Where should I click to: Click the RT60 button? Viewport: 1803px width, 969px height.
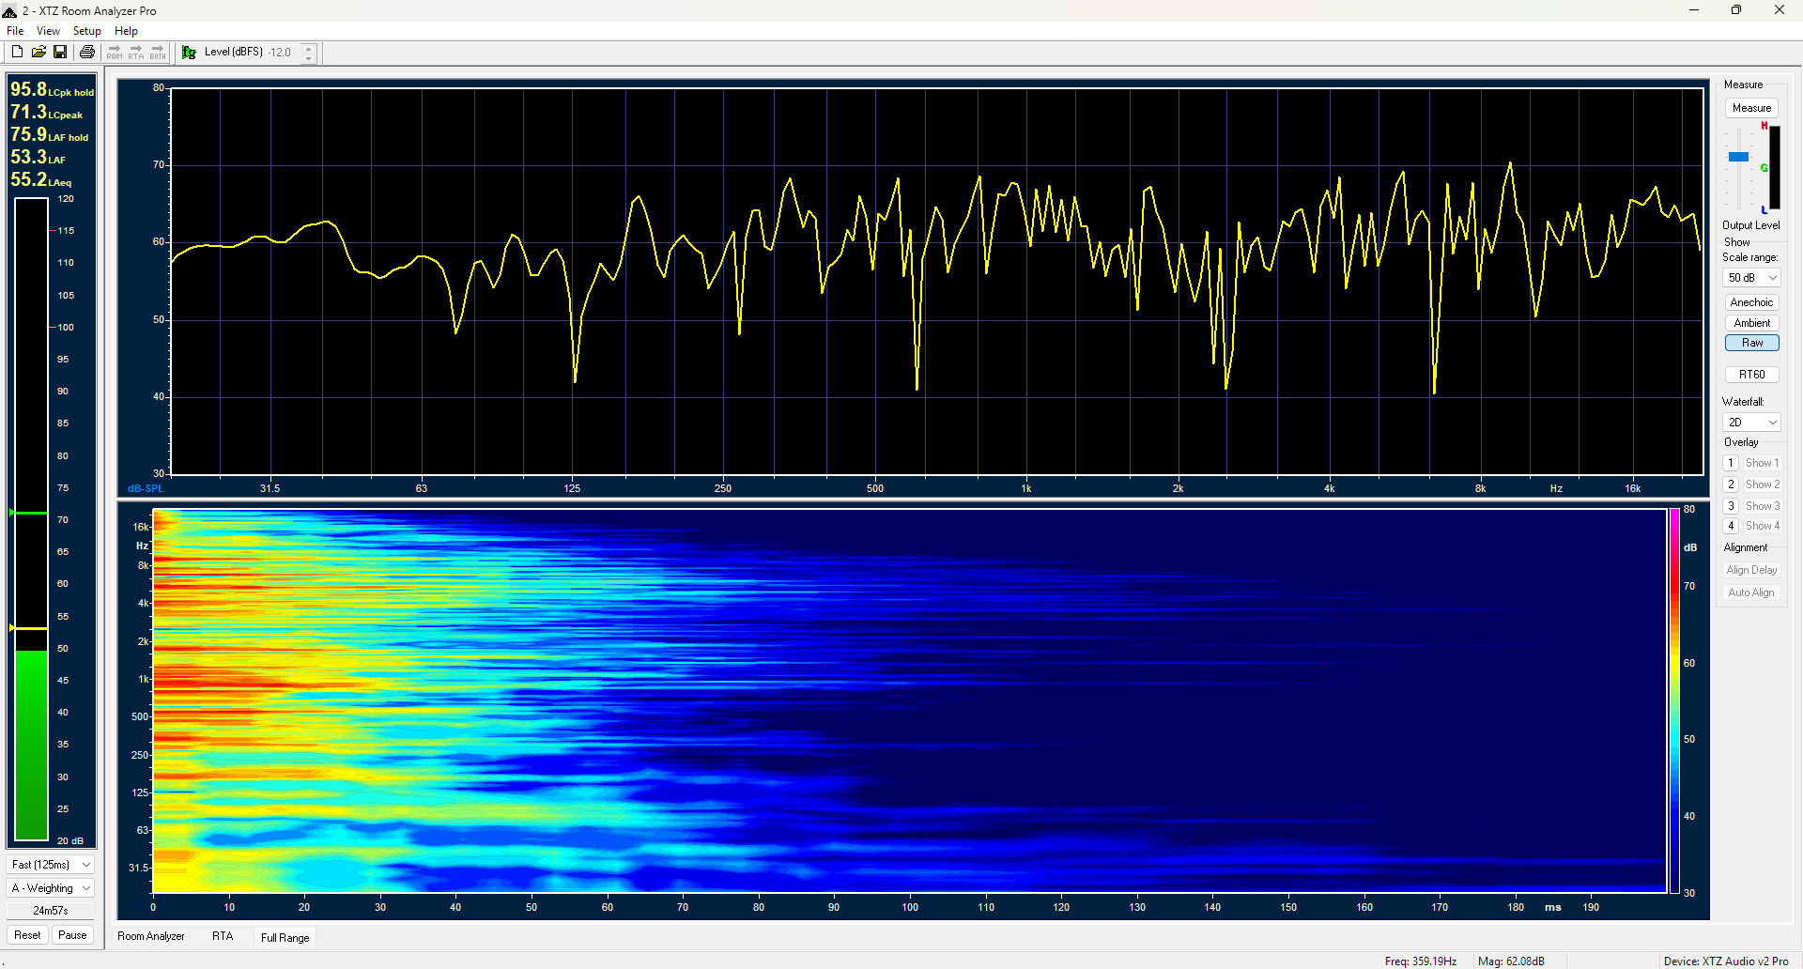(x=1751, y=375)
